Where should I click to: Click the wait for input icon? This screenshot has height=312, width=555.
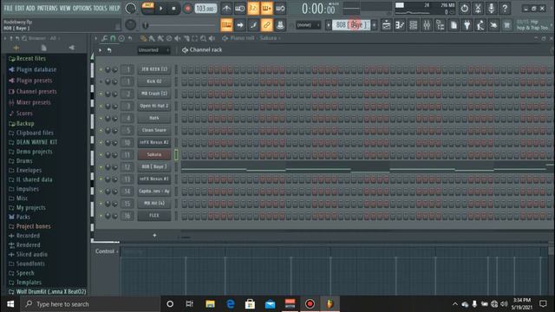coord(239,8)
